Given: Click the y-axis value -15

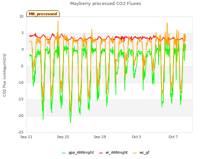Looking at the screenshot, I should [21, 99].
